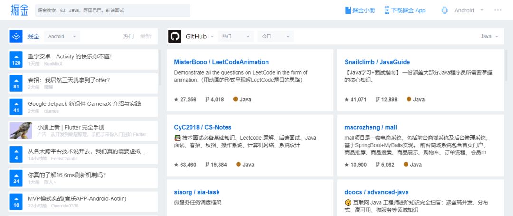This screenshot has height=216, width=513.
Task: Open the three-dot more menu in header
Action: pyautogui.click(x=498, y=10)
